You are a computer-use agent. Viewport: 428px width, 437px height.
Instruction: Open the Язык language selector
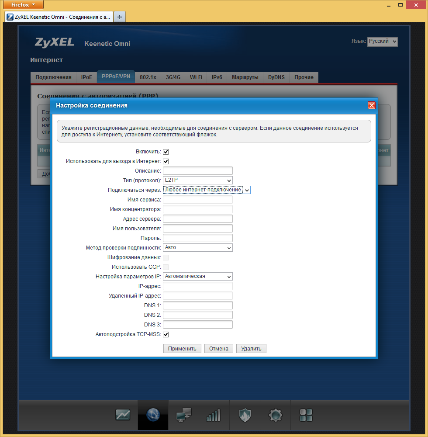382,42
